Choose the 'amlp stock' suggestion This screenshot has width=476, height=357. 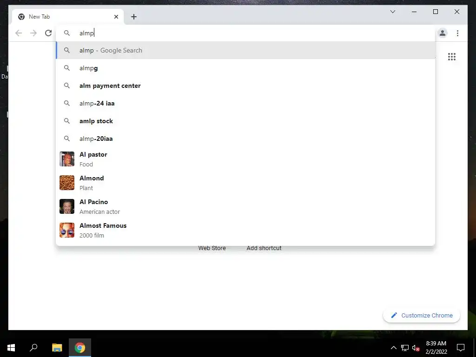pyautogui.click(x=245, y=121)
